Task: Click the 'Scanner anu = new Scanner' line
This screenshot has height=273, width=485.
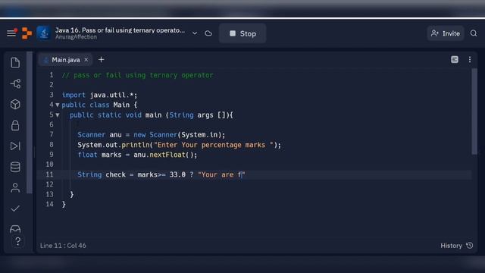Action: pos(152,135)
